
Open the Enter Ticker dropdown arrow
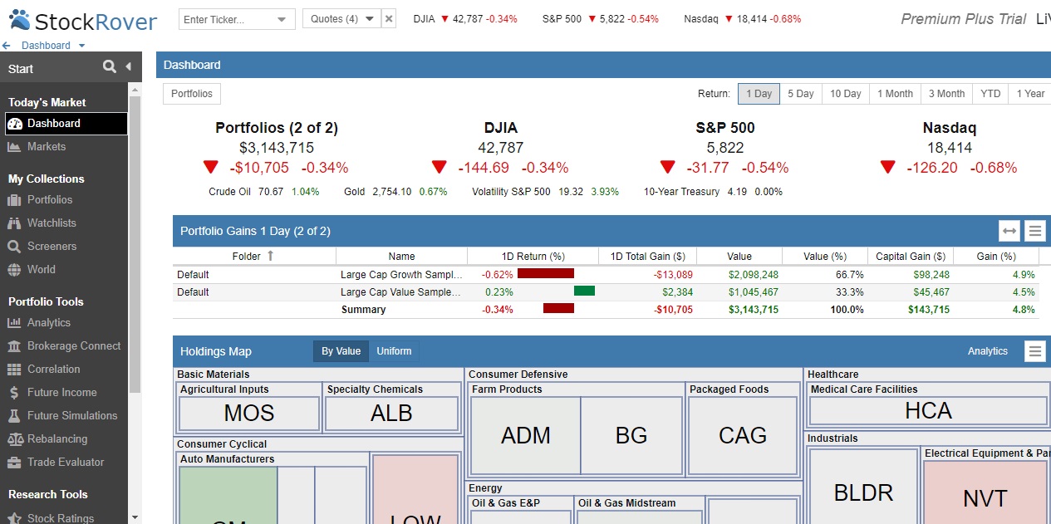point(282,19)
